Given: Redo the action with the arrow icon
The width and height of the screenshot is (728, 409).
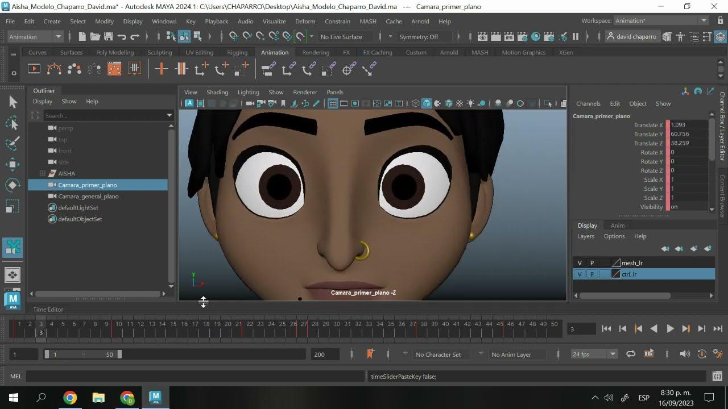Looking at the screenshot, I should [135, 36].
